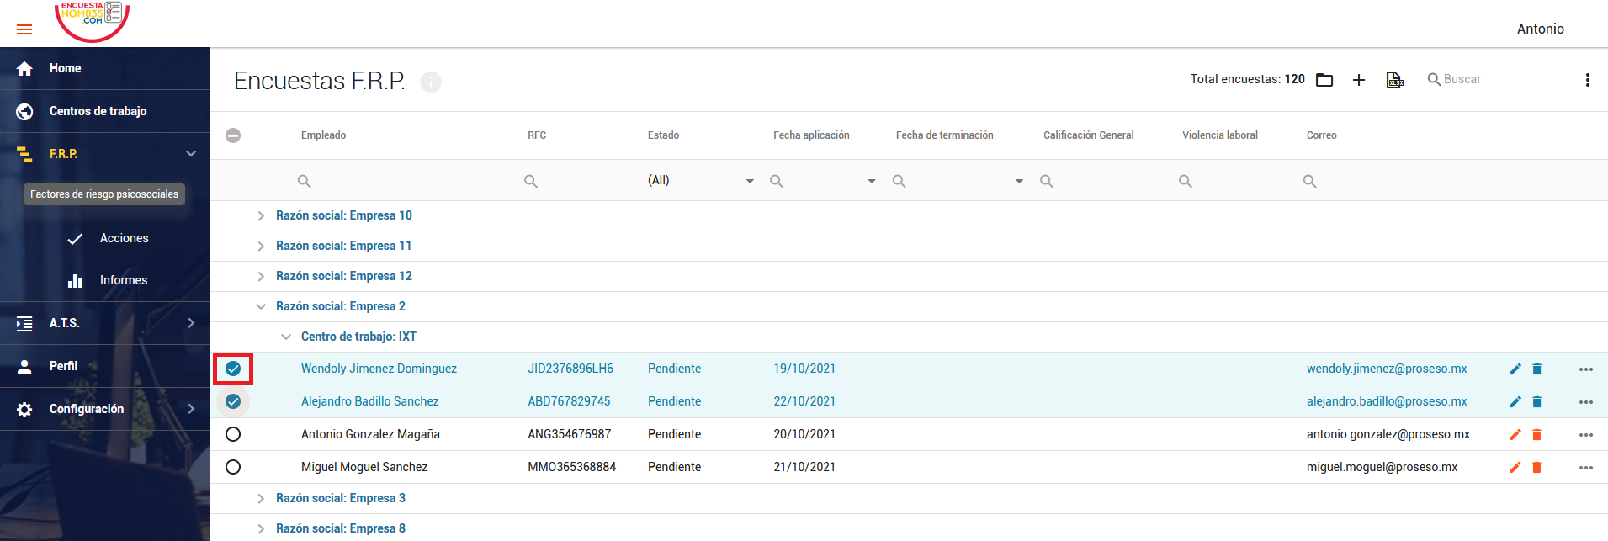Add a new survey with plus icon
The width and height of the screenshot is (1608, 541).
(x=1359, y=80)
